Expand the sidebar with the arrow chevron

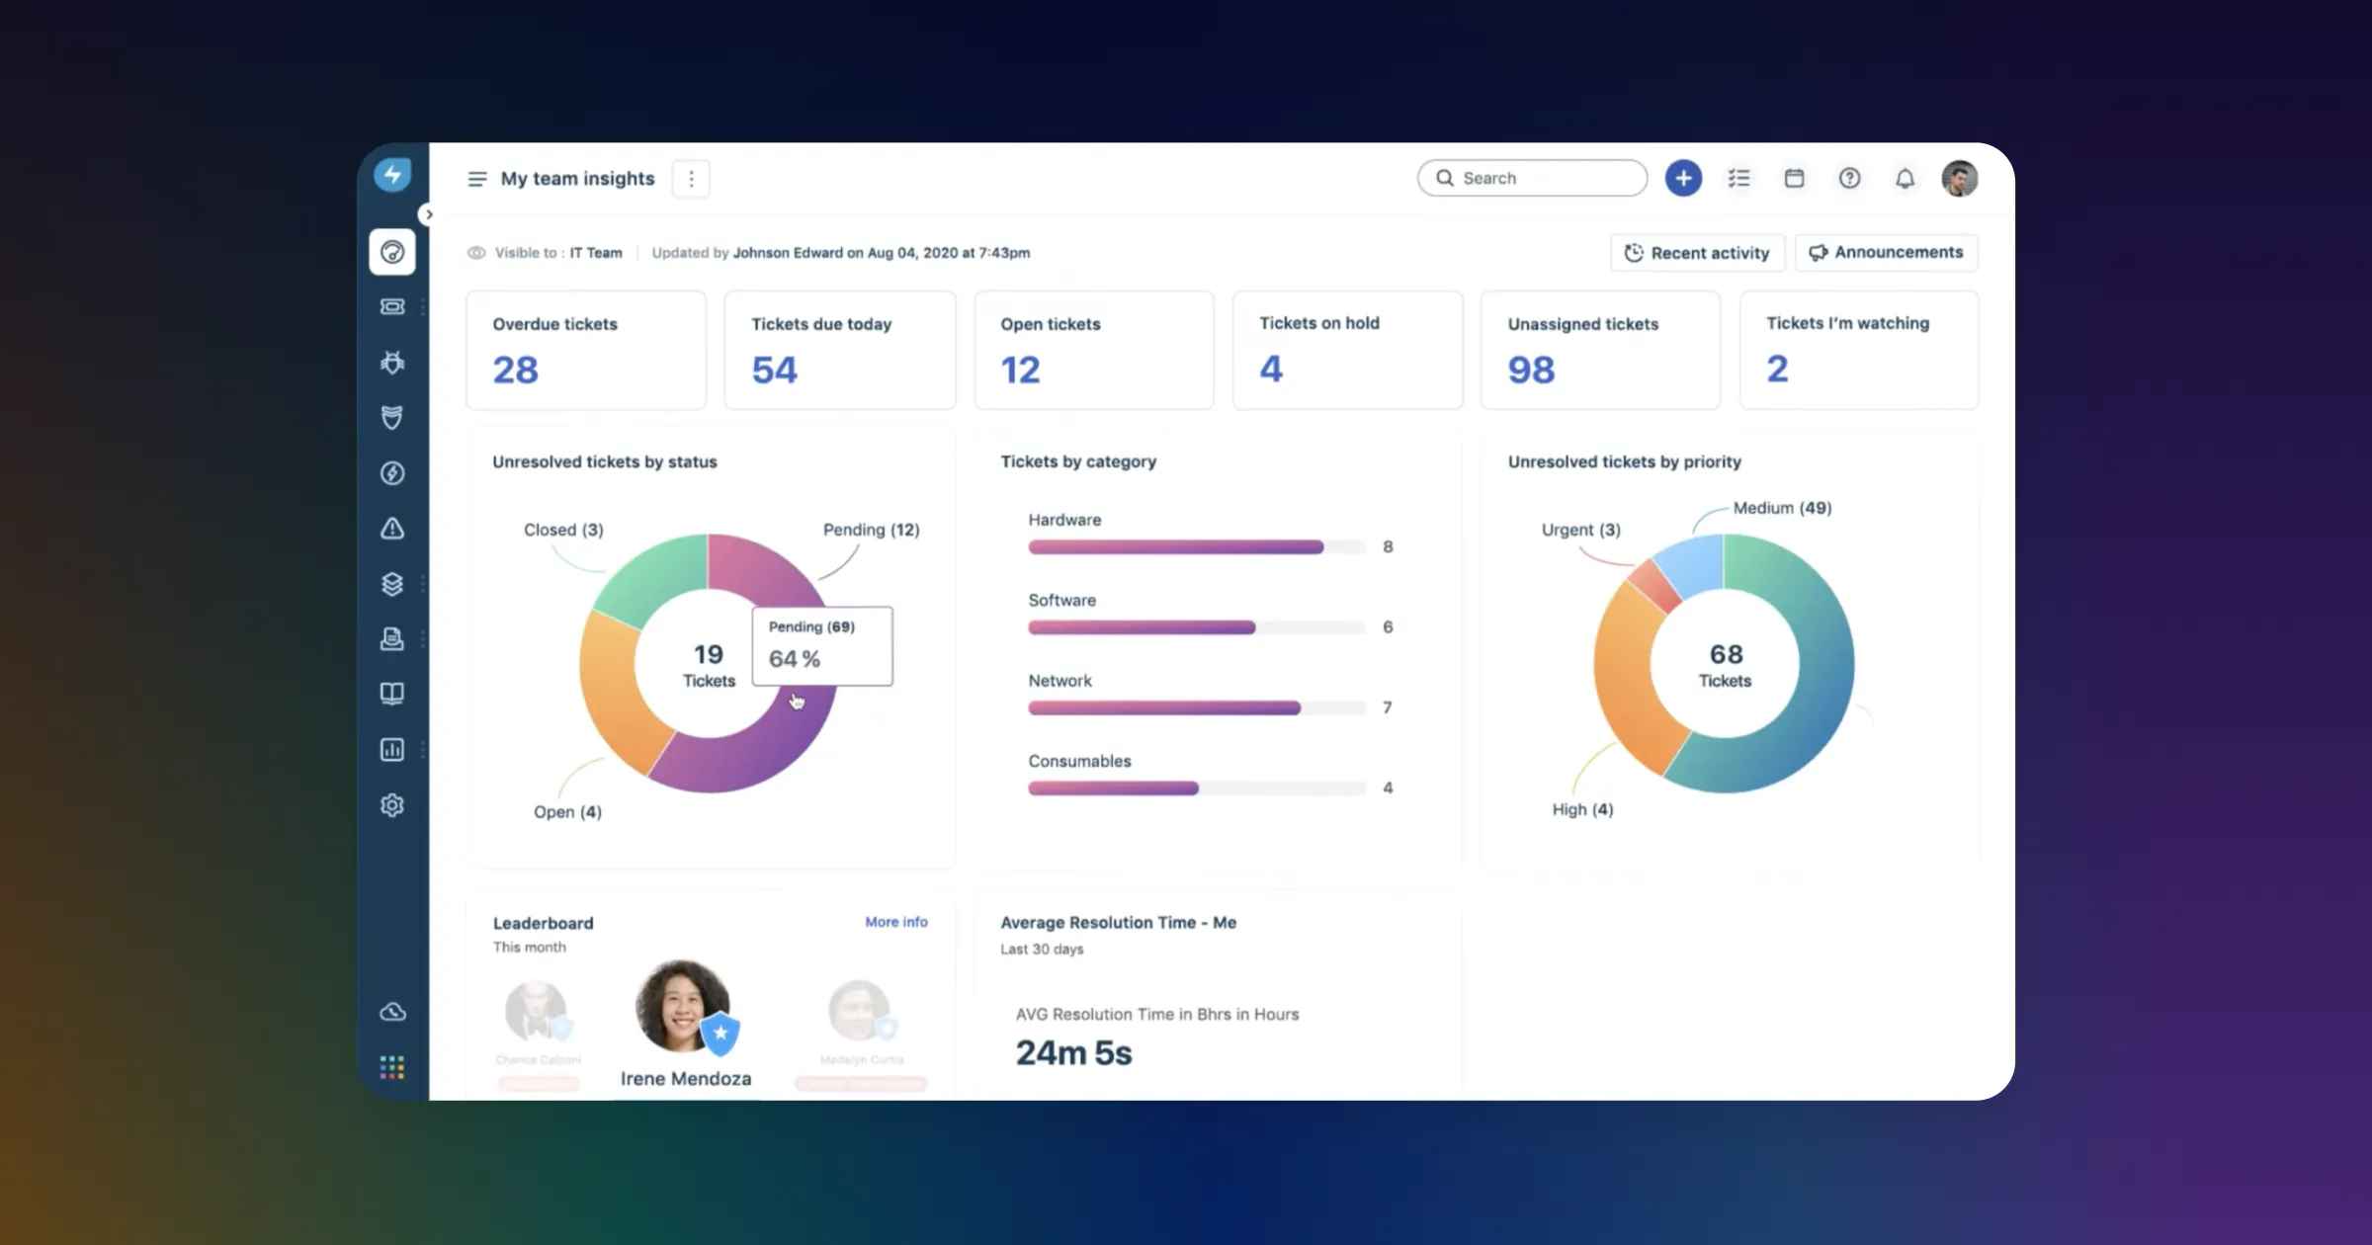tap(428, 214)
